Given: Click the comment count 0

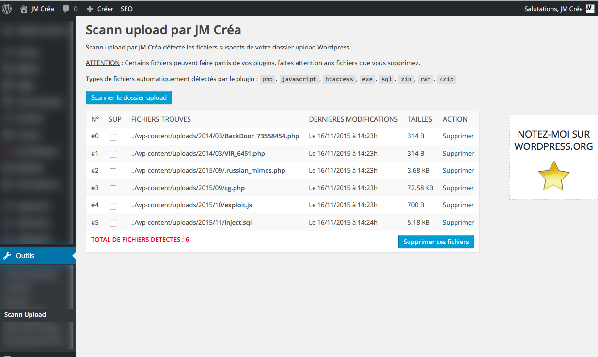Looking at the screenshot, I should [76, 9].
